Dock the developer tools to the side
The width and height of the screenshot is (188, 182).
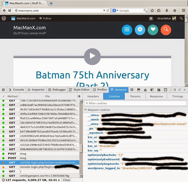175,90
